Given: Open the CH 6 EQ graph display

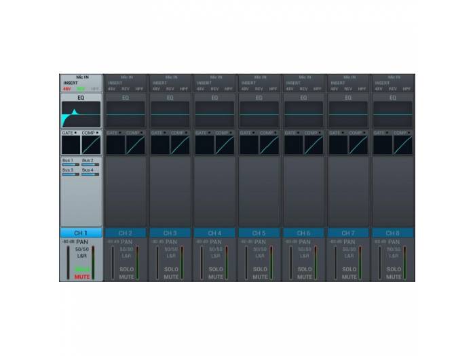Looking at the screenshot, I should (x=303, y=115).
